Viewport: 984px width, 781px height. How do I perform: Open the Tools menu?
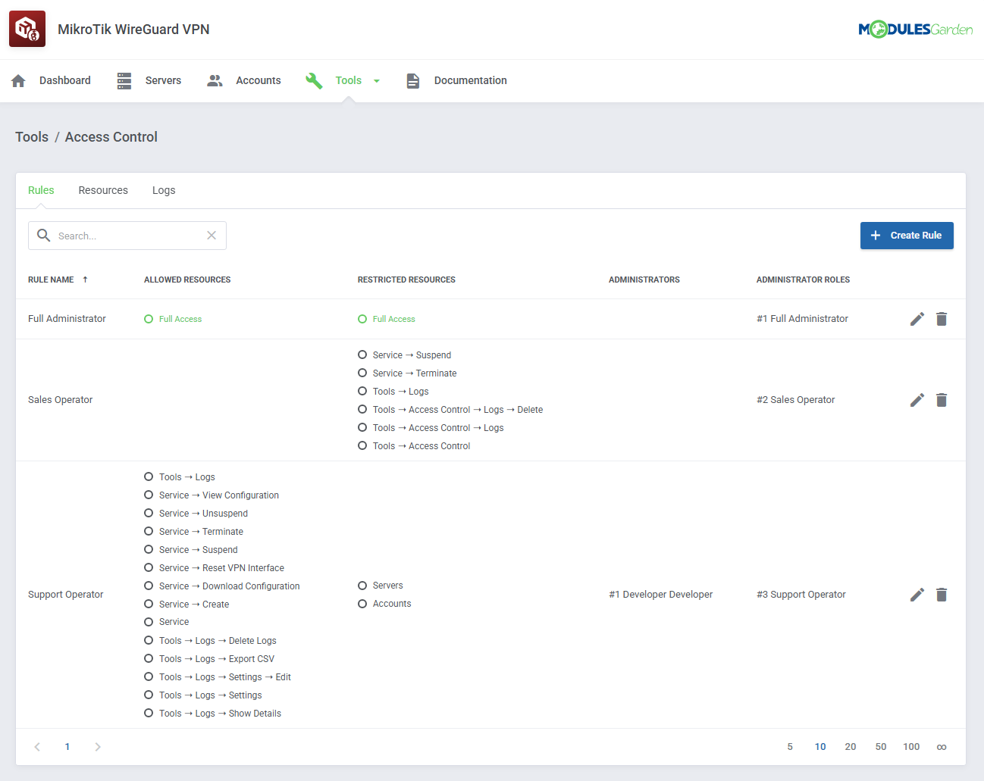point(343,81)
